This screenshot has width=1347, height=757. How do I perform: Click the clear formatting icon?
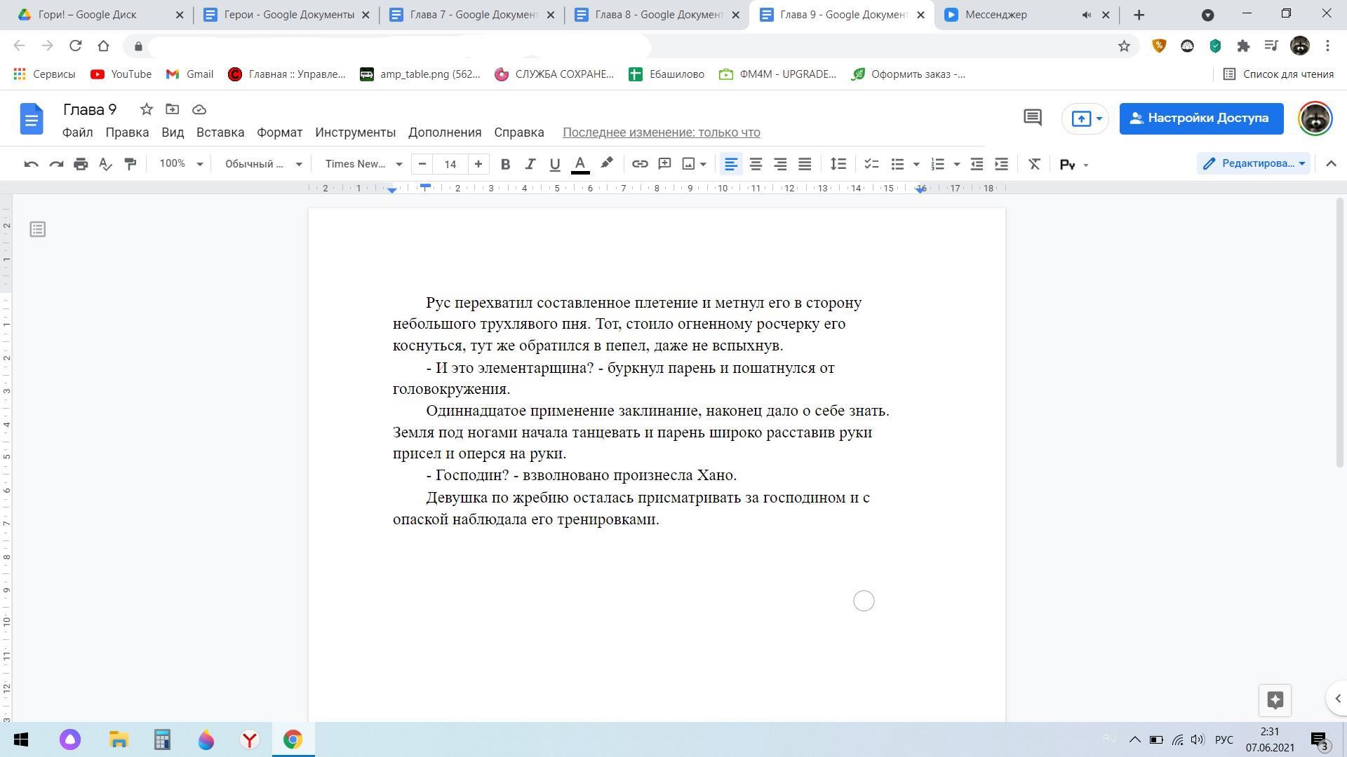click(1034, 164)
